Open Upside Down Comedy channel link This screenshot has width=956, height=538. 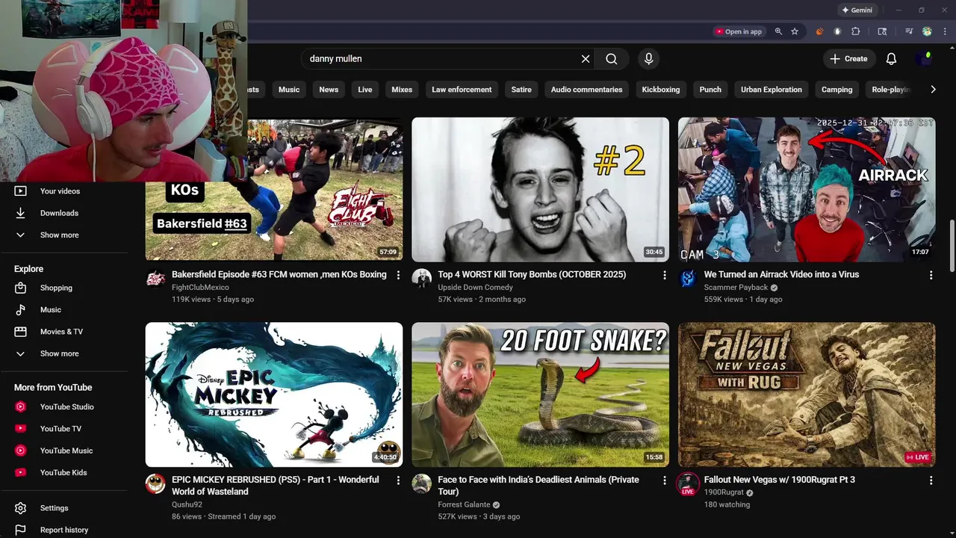click(475, 287)
